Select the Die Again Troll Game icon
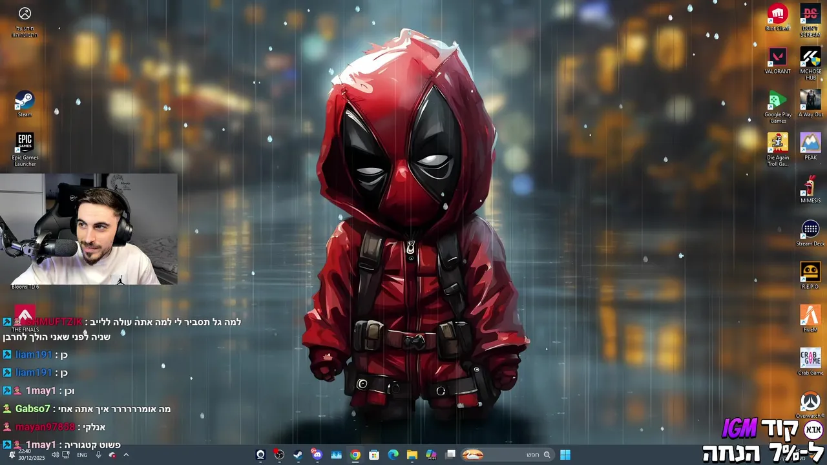 point(777,150)
